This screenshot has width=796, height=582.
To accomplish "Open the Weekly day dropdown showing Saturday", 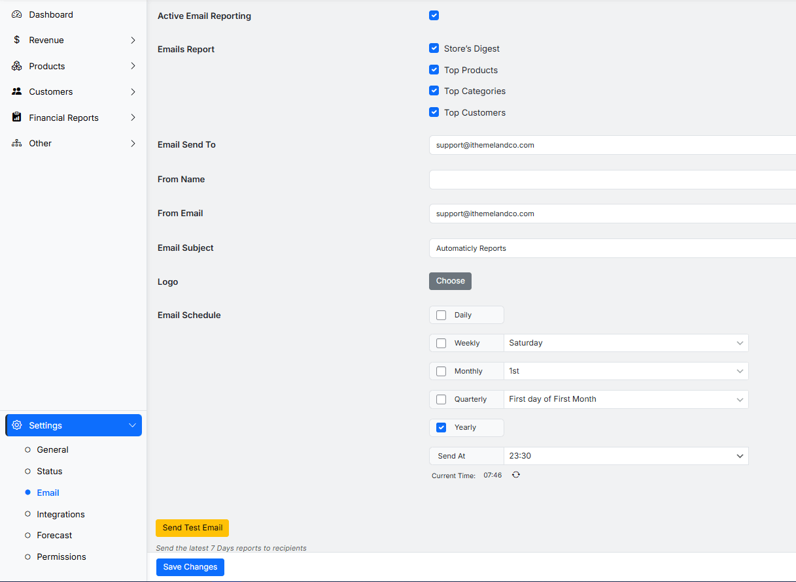I will click(x=625, y=343).
